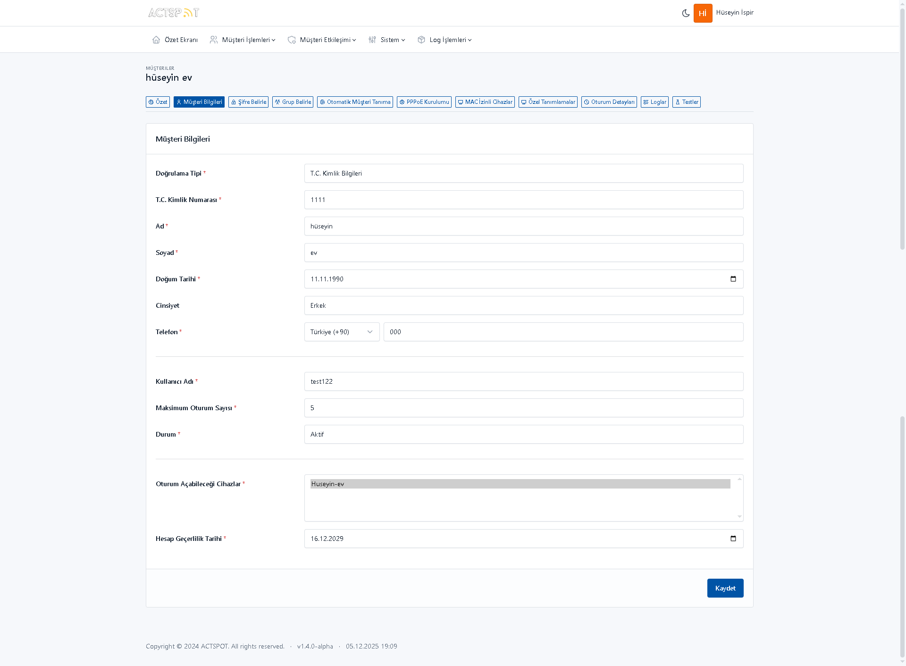Click the Kaydet button
This screenshot has height=666, width=906.
coord(725,588)
